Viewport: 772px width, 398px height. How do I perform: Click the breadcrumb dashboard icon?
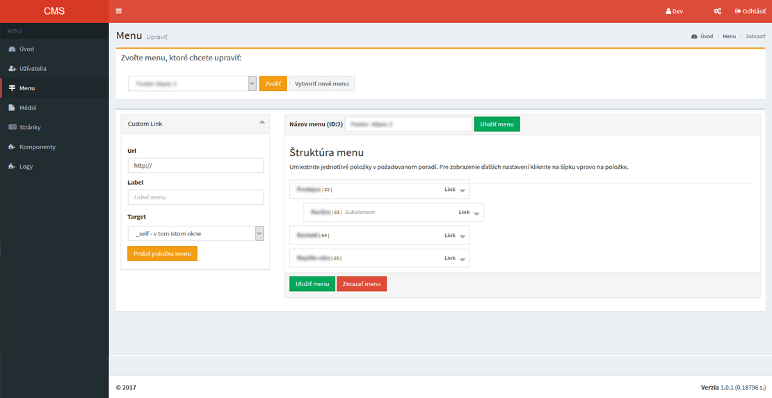click(694, 36)
